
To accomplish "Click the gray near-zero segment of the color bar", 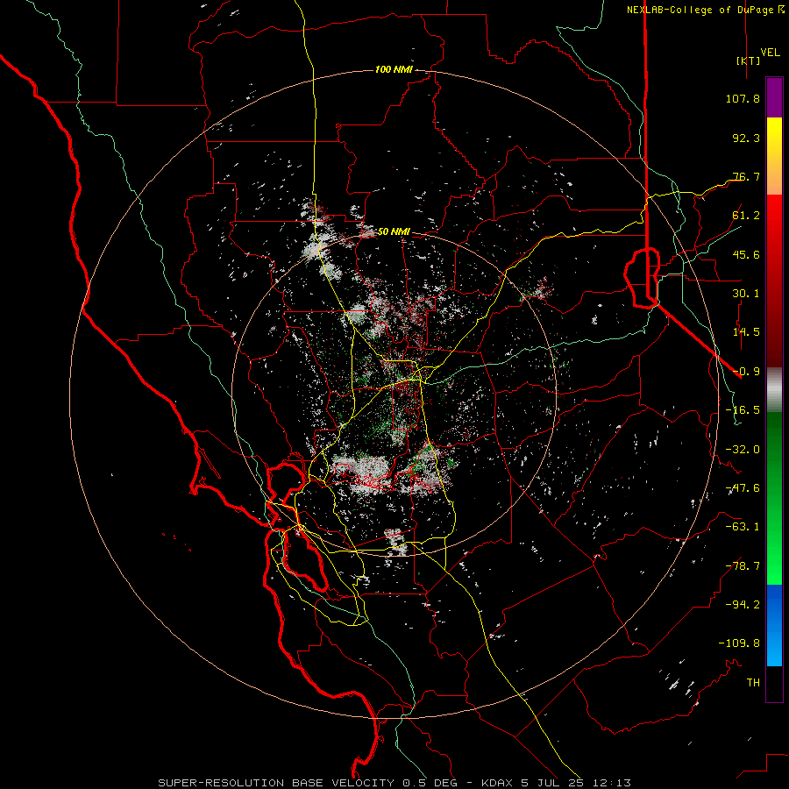I will coord(774,390).
